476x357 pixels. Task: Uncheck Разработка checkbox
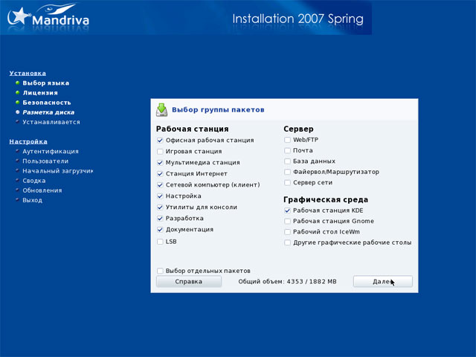(x=160, y=218)
